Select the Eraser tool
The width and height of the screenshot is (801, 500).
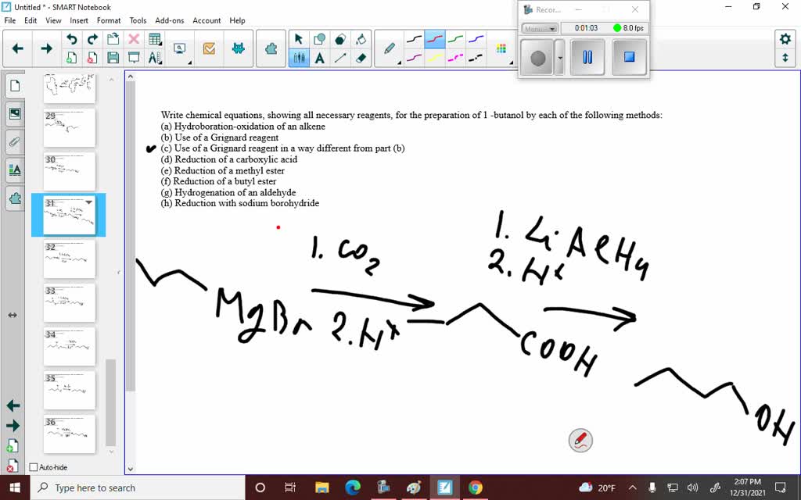pos(361,57)
